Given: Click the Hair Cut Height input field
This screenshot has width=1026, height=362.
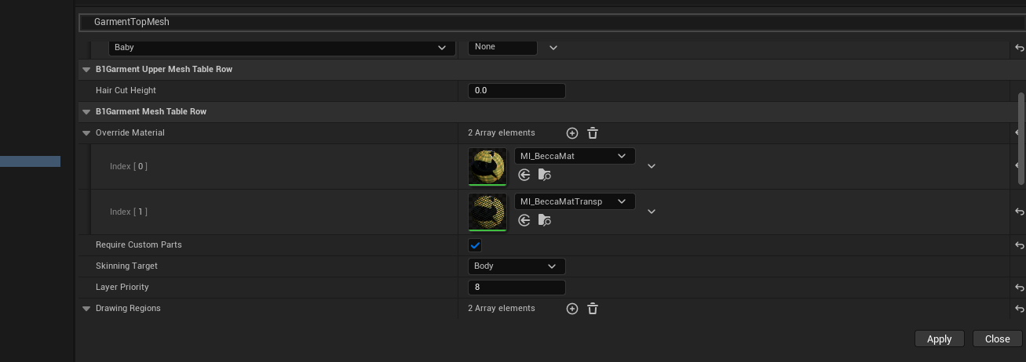Looking at the screenshot, I should tap(517, 91).
